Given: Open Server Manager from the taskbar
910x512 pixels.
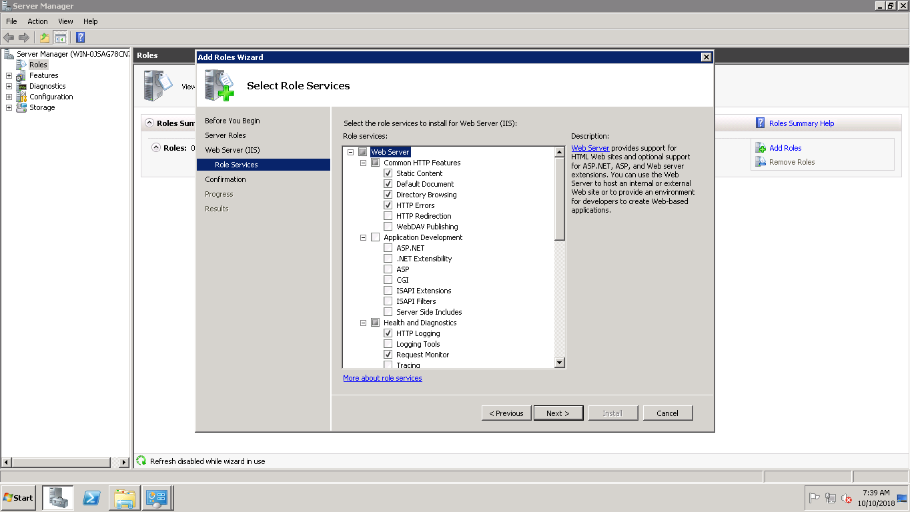Looking at the screenshot, I should tap(58, 498).
